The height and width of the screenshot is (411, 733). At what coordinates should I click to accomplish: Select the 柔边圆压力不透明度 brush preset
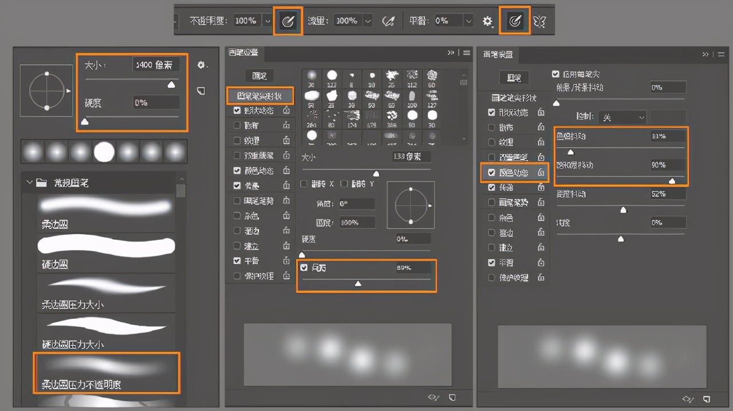[x=106, y=372]
